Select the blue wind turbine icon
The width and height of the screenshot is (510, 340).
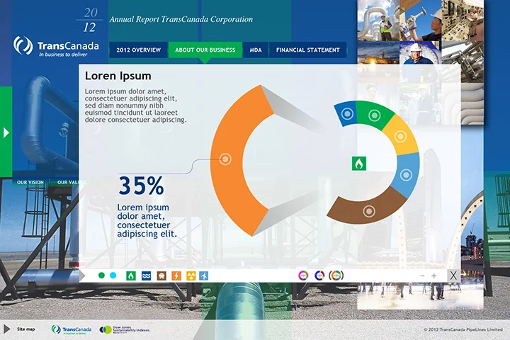pos(204,276)
